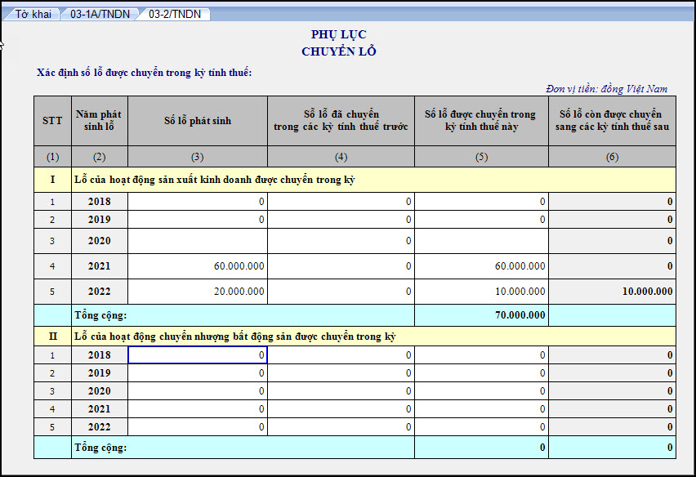Click 2022 loss incurred field in section II
Viewport: 696px width, 477px height.
pos(198,427)
